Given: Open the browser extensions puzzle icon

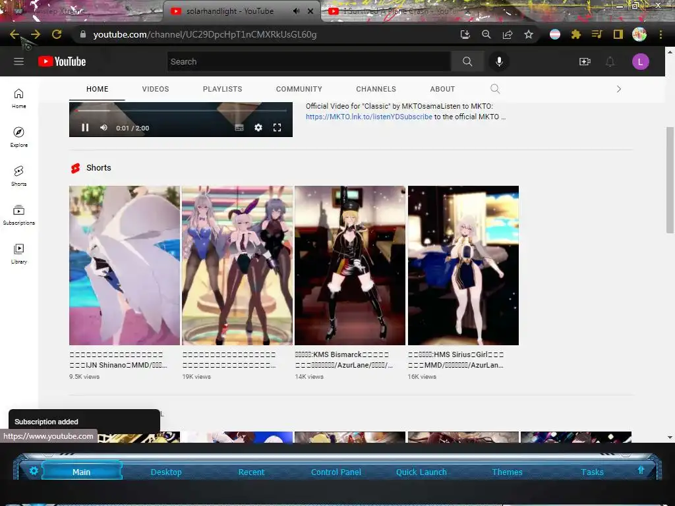Looking at the screenshot, I should [575, 34].
